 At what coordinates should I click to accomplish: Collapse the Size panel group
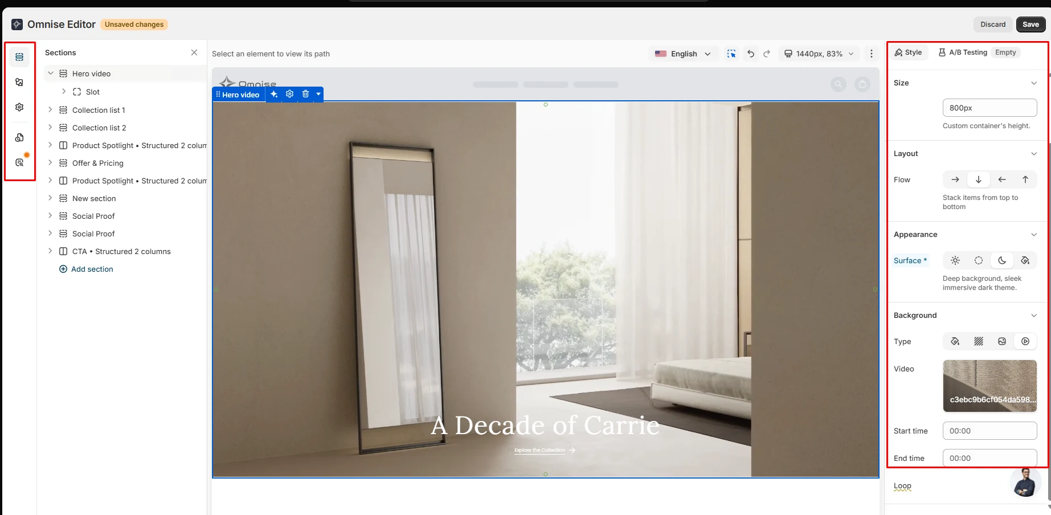click(x=1034, y=83)
